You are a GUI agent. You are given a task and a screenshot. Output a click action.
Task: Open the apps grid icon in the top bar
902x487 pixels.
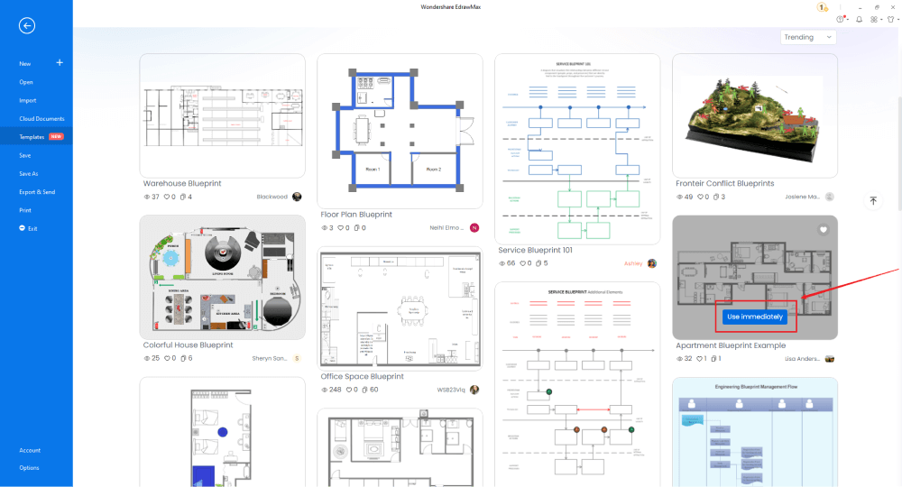point(874,20)
